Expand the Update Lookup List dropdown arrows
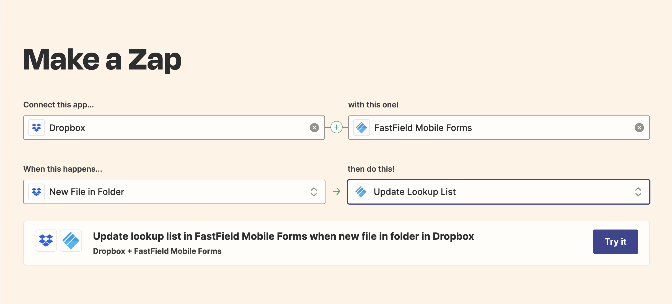672x304 pixels. pyautogui.click(x=638, y=192)
